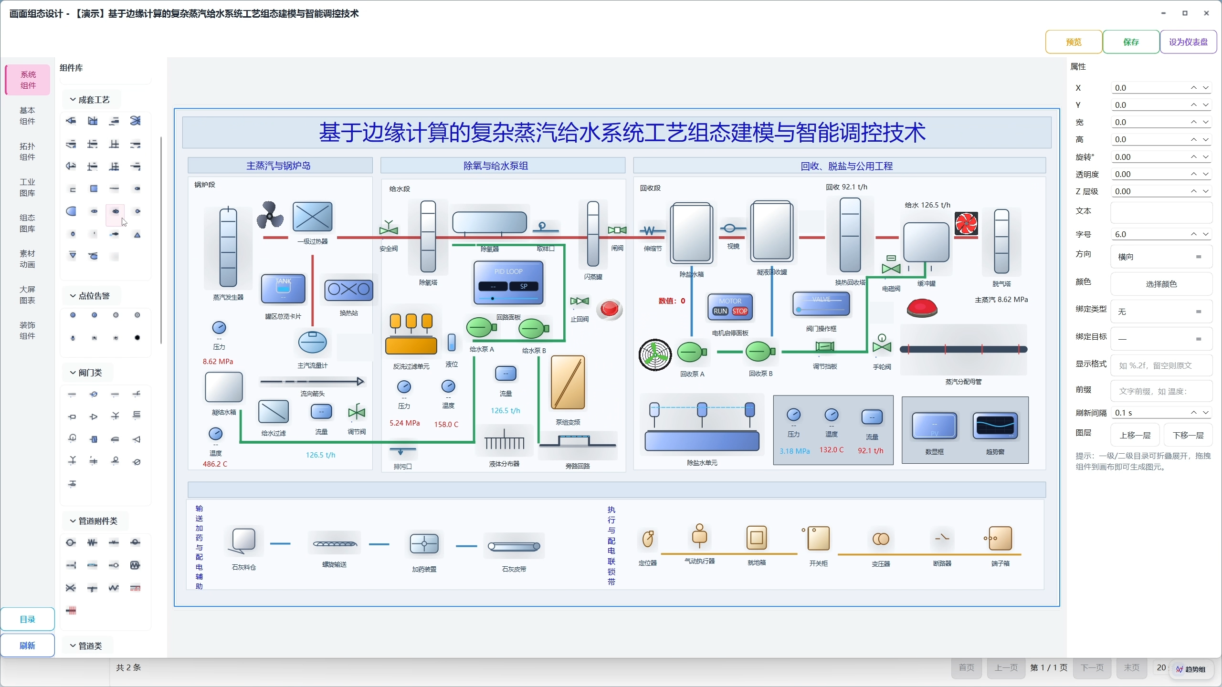This screenshot has width=1222, height=687.
Task: Select the 除盐水箱 tank icon
Action: click(x=691, y=233)
